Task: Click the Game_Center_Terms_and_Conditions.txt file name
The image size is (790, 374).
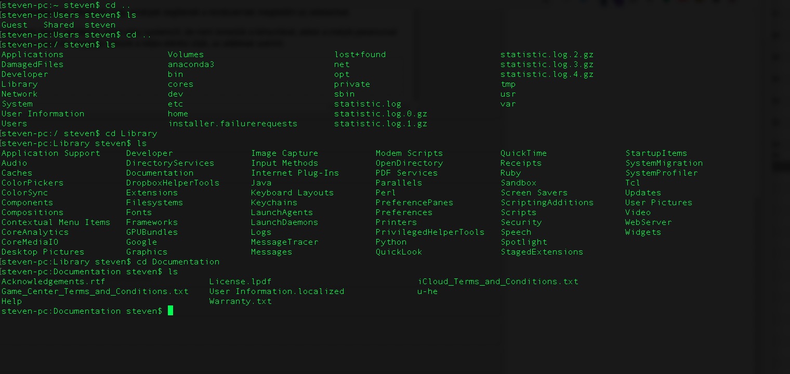Action: (x=95, y=291)
